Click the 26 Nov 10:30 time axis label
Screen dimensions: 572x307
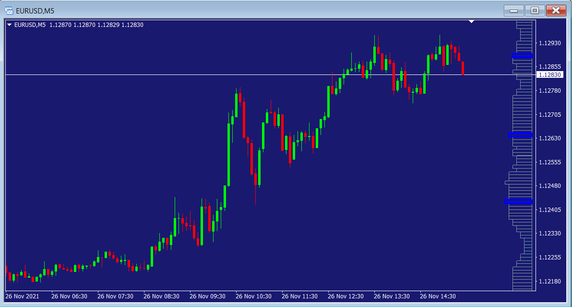pos(253,296)
